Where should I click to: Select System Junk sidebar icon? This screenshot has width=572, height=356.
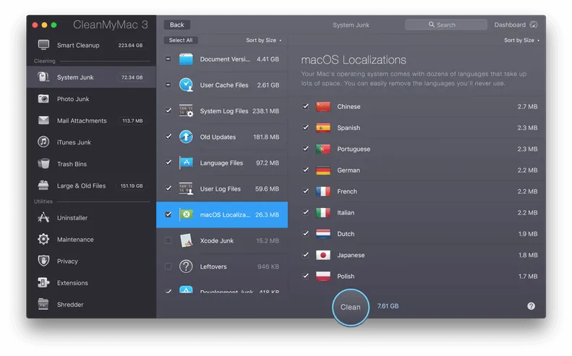(x=43, y=77)
